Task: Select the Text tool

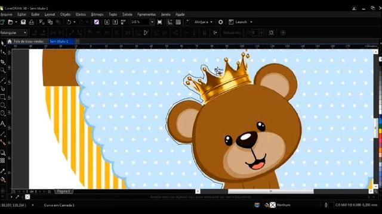Action: (x=3, y=124)
